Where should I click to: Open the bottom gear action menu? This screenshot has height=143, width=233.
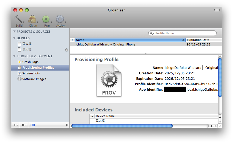(24, 125)
